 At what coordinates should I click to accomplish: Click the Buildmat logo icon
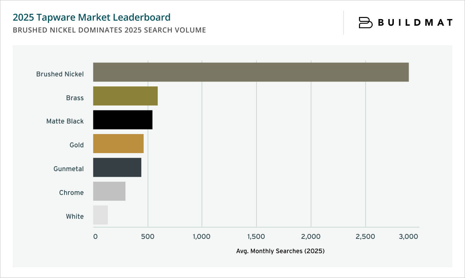[x=365, y=23]
